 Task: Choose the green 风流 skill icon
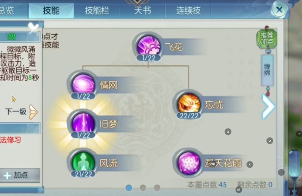(83, 162)
